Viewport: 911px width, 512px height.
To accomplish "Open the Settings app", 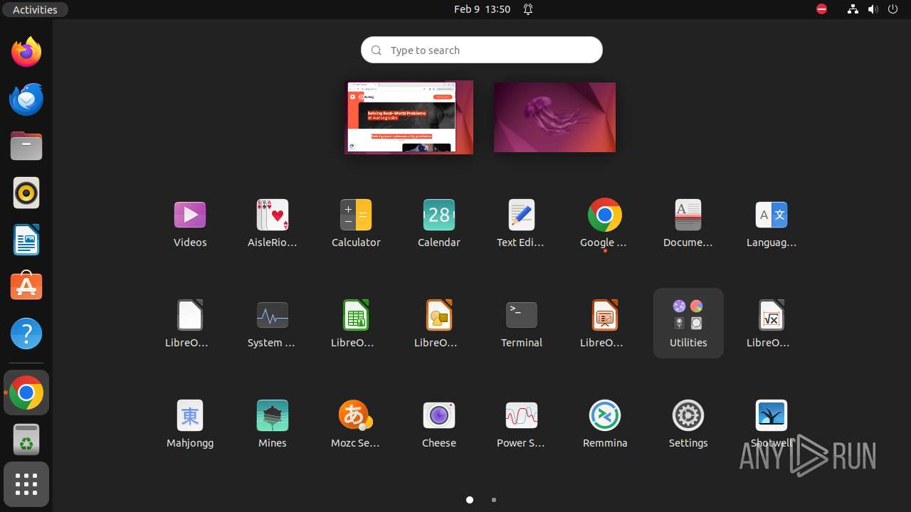I will pyautogui.click(x=688, y=424).
